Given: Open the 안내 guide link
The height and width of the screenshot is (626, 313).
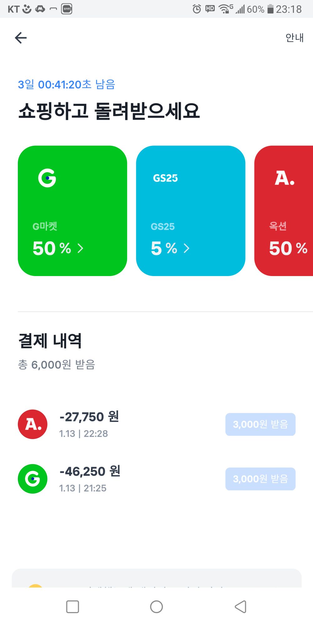Looking at the screenshot, I should point(294,38).
